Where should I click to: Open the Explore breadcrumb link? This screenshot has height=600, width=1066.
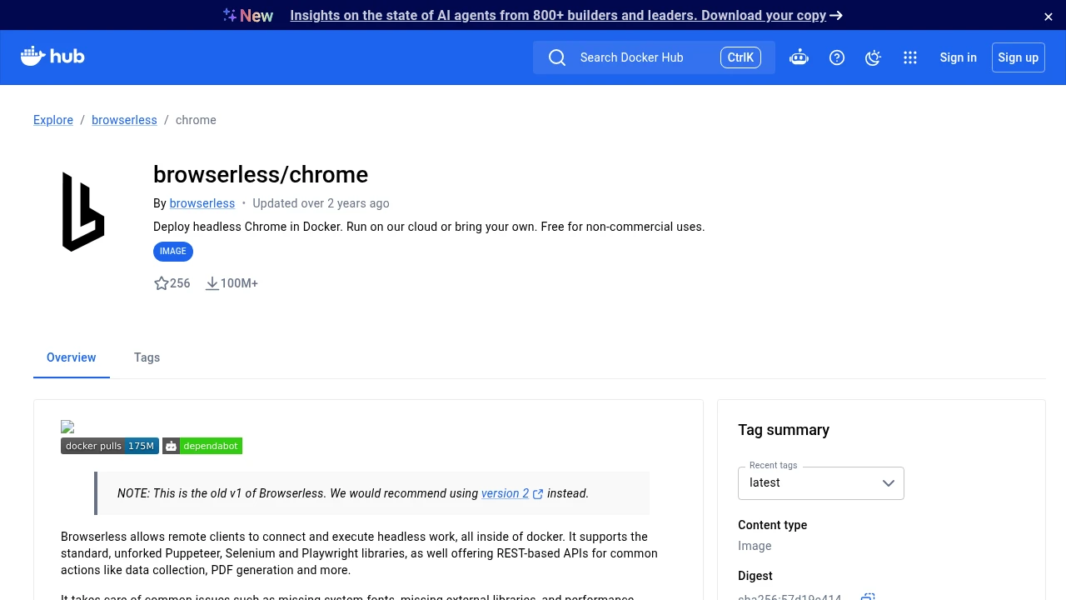pos(53,120)
